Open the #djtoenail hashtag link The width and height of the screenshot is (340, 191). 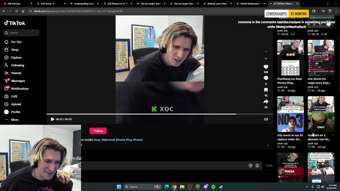click(x=108, y=140)
